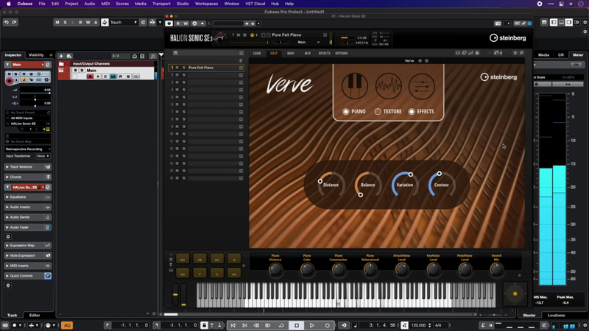Select the TEXTURE radio button in Verve
The width and height of the screenshot is (589, 331).
(x=378, y=112)
